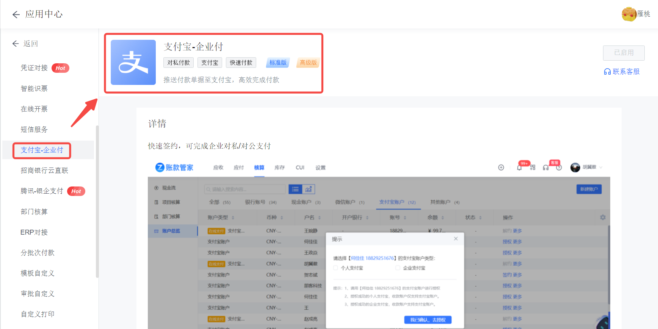Select 审批自定义 from the sidebar

click(x=38, y=293)
